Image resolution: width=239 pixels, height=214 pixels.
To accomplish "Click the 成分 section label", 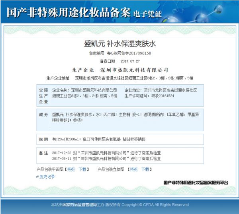I will point(43,115).
